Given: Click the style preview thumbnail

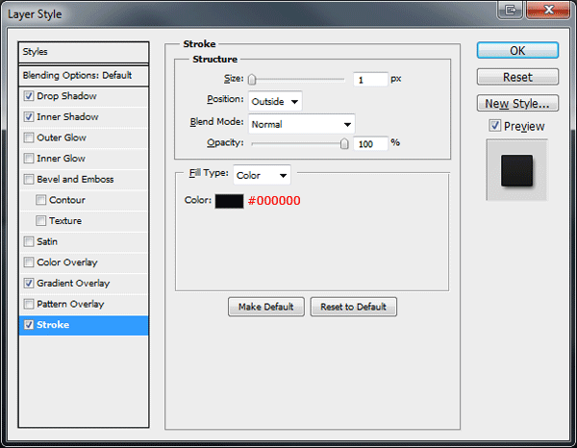Looking at the screenshot, I should coord(516,170).
